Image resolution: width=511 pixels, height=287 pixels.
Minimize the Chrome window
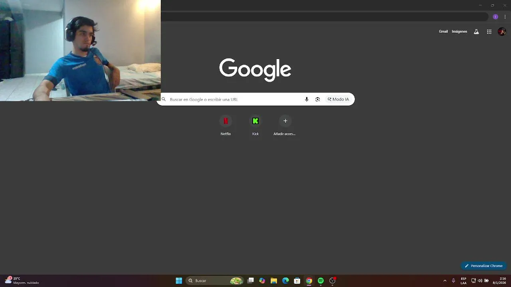click(480, 5)
